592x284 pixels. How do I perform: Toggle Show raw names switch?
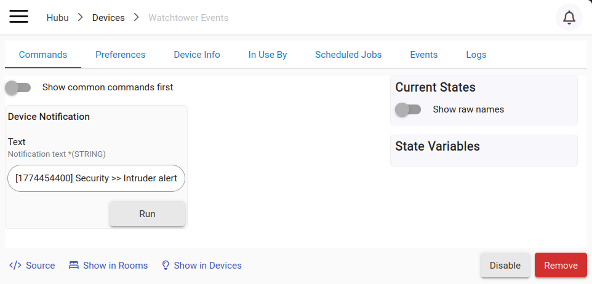pyautogui.click(x=408, y=109)
